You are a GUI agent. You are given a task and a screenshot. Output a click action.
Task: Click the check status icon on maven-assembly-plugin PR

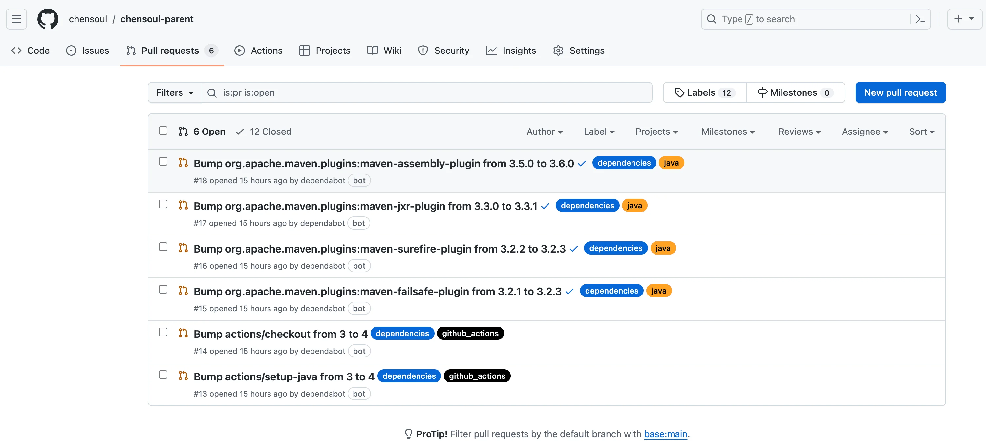pos(582,163)
